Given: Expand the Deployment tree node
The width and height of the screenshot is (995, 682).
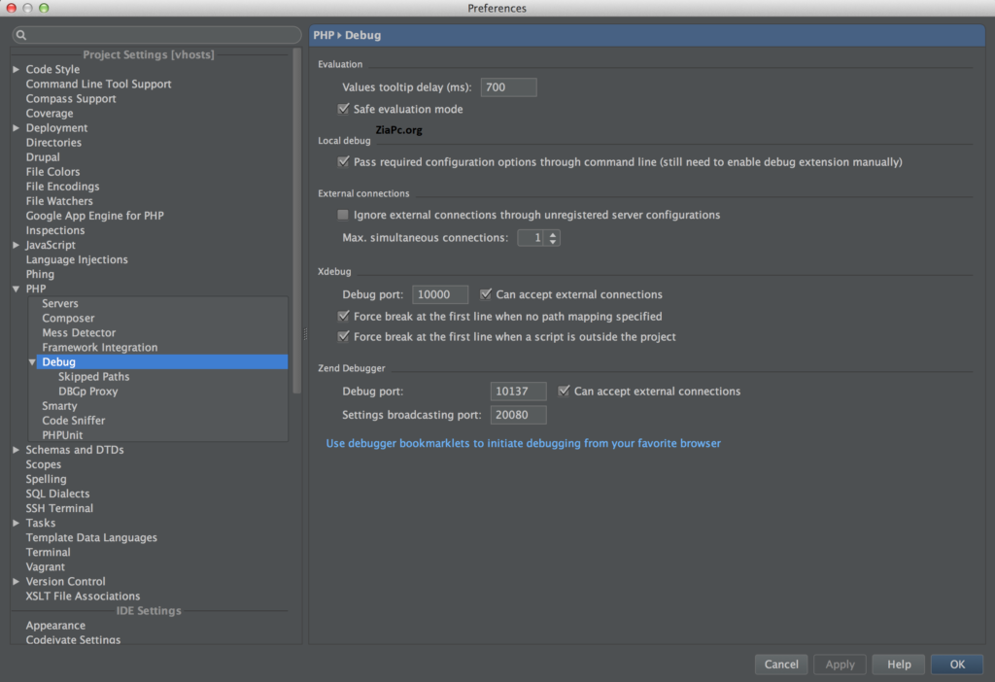Looking at the screenshot, I should (15, 127).
